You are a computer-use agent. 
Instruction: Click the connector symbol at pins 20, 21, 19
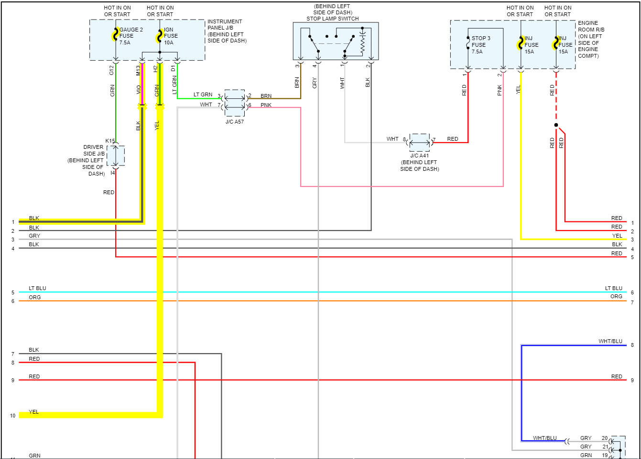tap(618, 448)
